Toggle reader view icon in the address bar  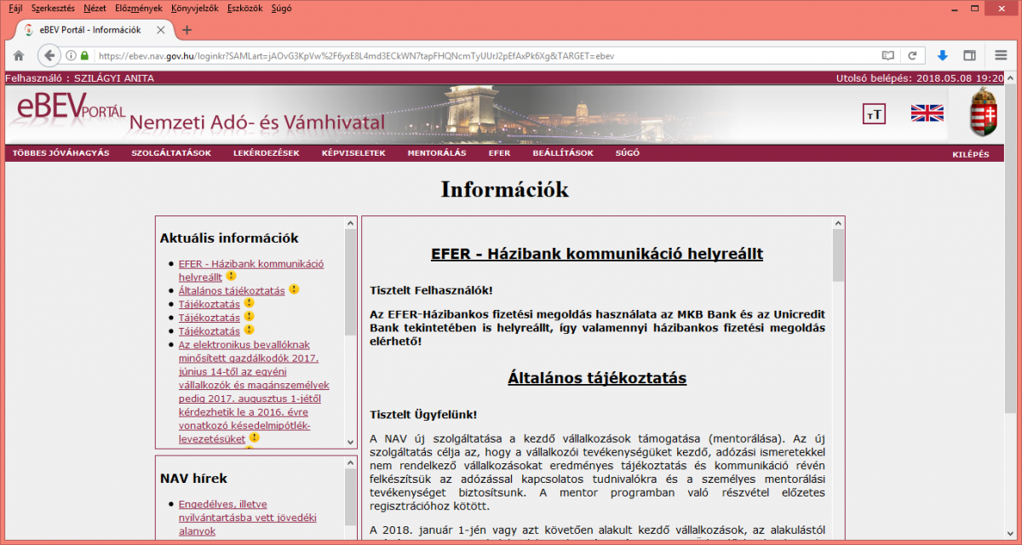pyautogui.click(x=888, y=55)
